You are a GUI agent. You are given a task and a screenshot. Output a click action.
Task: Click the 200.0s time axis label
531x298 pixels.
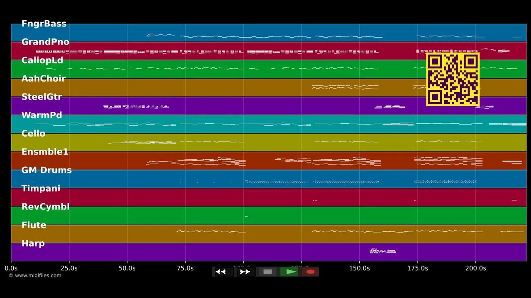pyautogui.click(x=475, y=268)
